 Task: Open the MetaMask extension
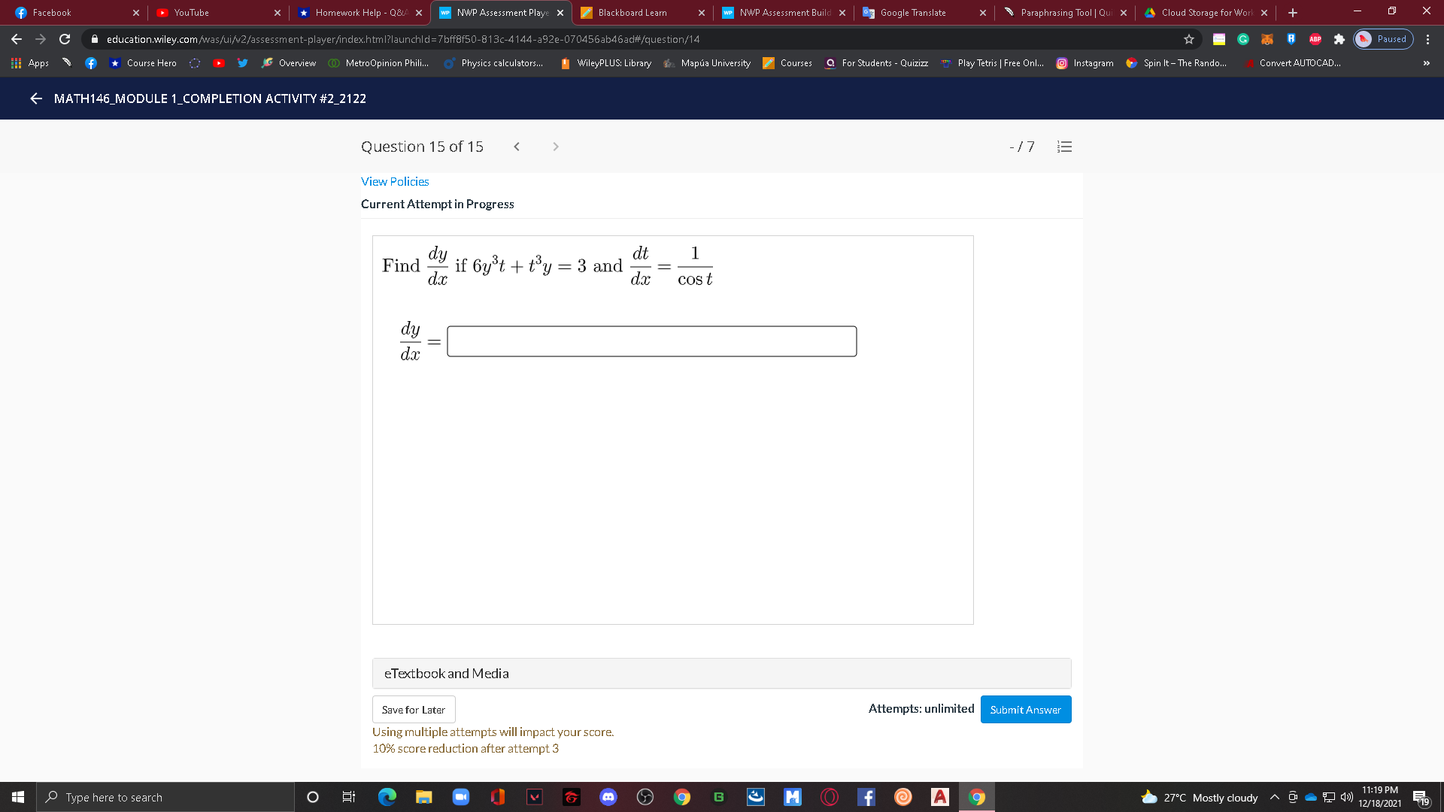tap(1267, 39)
